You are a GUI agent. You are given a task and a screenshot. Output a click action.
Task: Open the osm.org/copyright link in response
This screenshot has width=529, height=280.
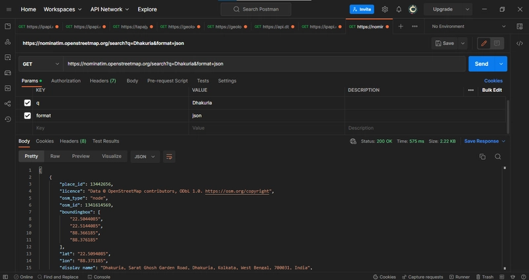(237, 192)
